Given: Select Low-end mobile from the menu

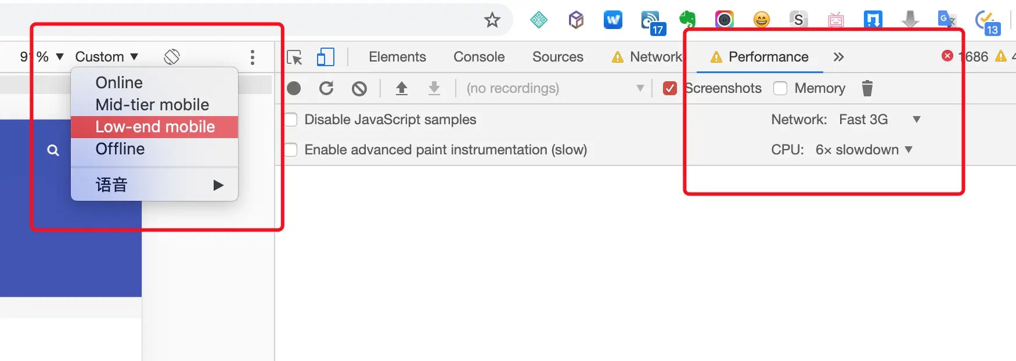Looking at the screenshot, I should coord(155,127).
